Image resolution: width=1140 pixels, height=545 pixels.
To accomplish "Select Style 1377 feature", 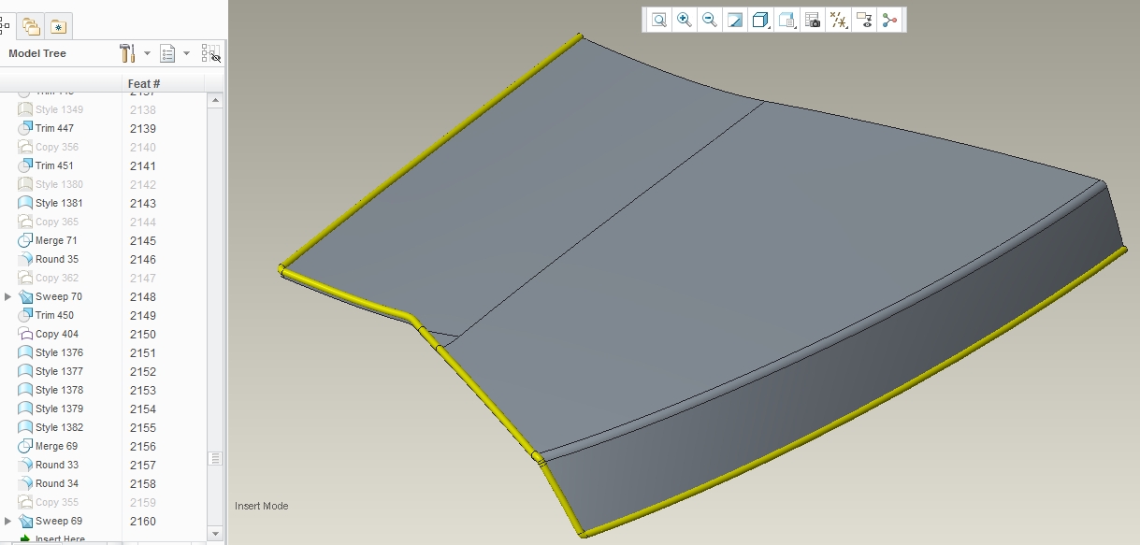I will tap(59, 371).
